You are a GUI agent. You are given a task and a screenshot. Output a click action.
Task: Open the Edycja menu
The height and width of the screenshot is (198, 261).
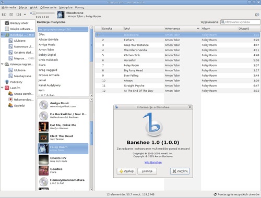point(23,7)
